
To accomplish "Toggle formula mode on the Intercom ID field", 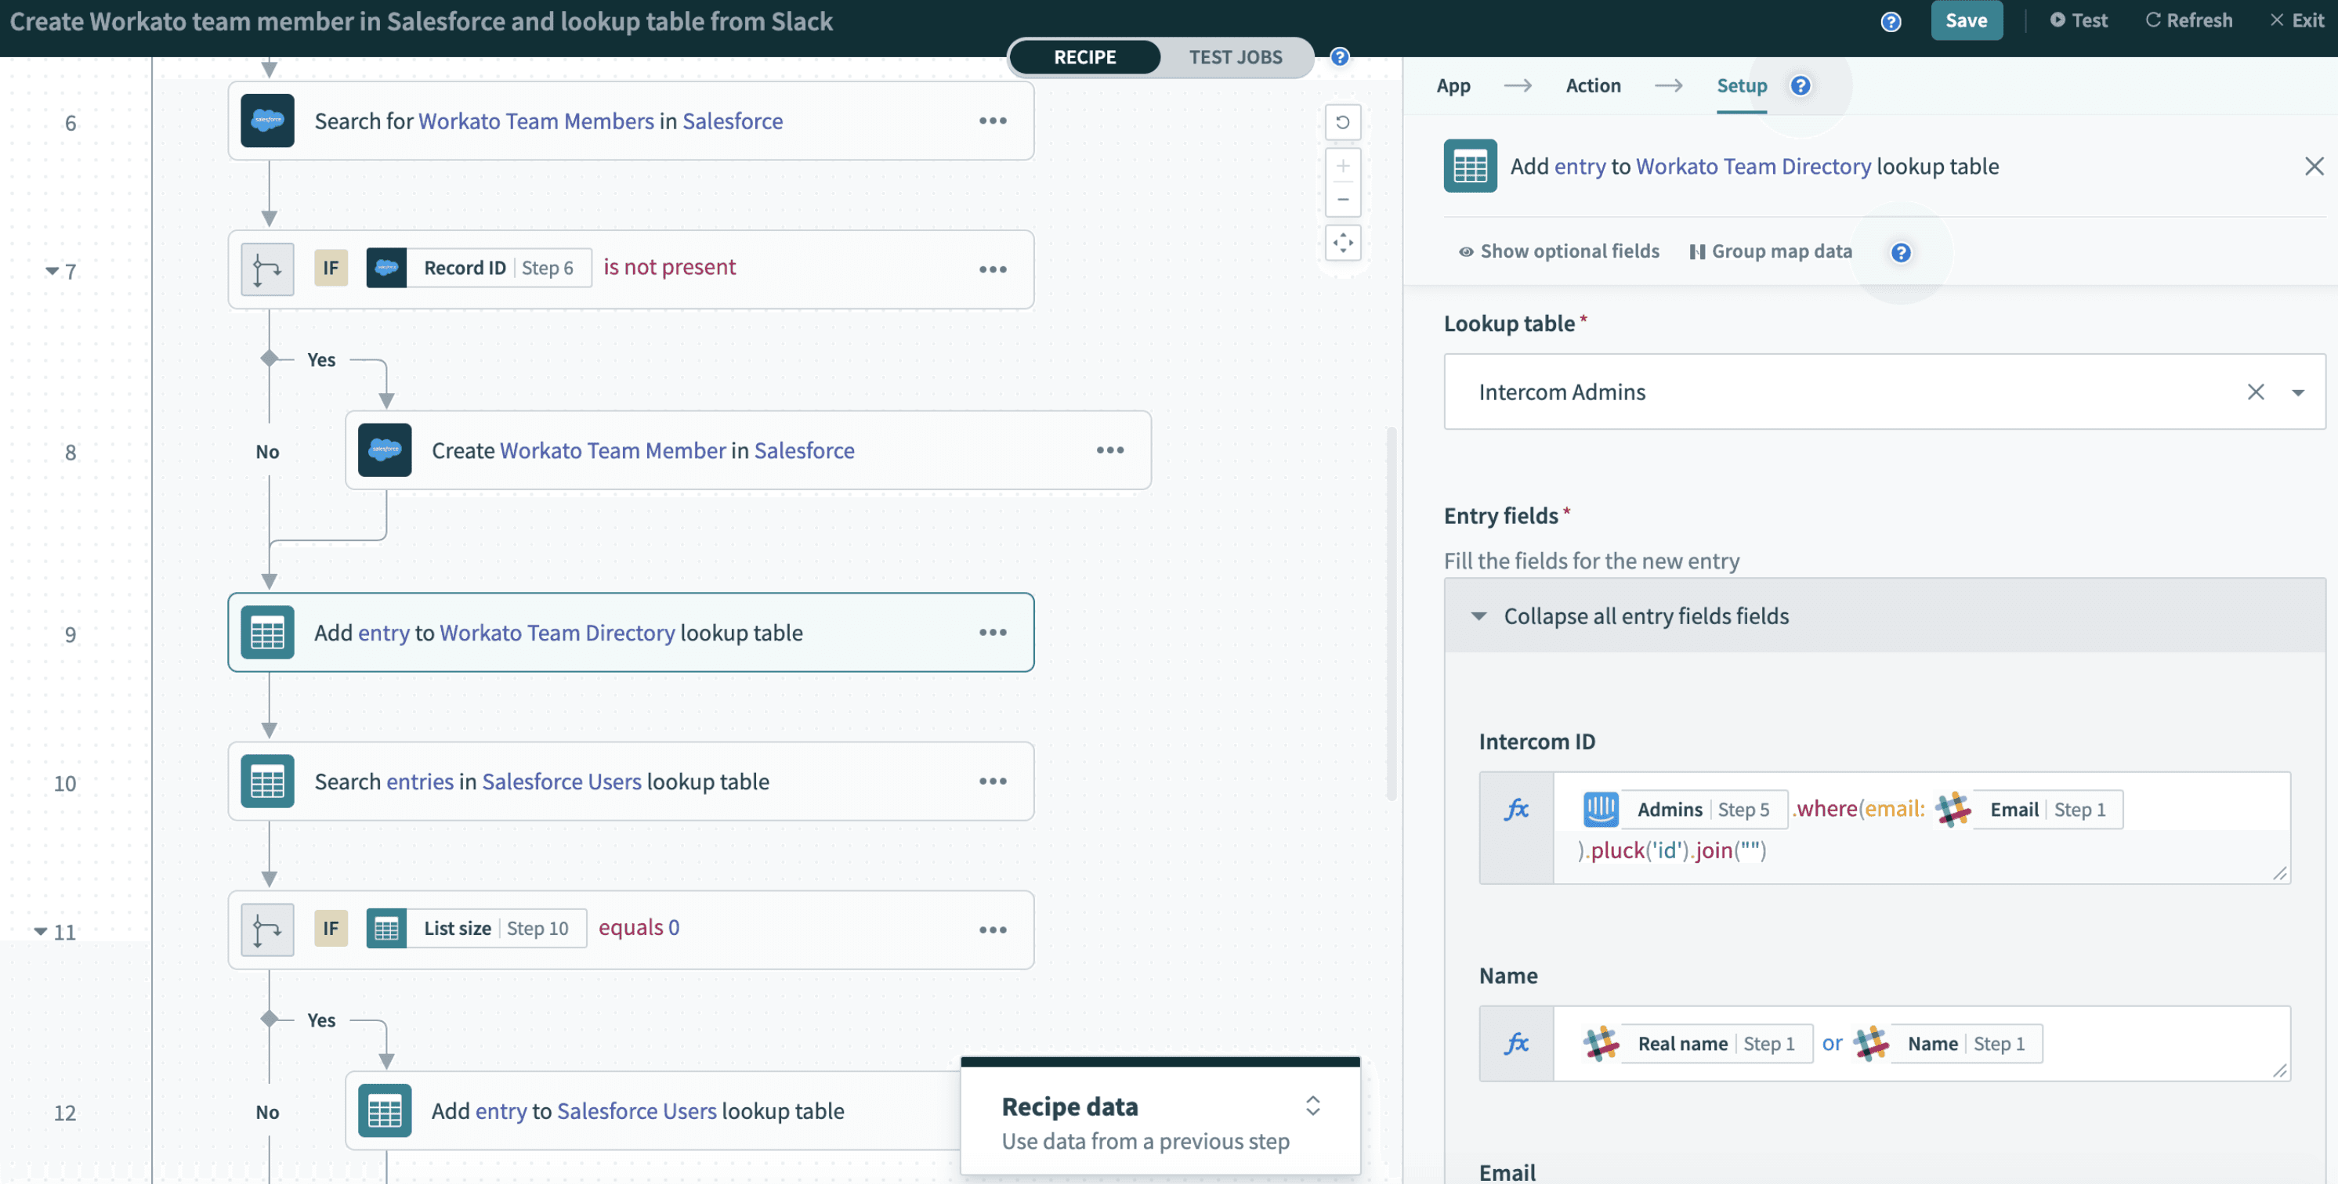I will pos(1517,828).
